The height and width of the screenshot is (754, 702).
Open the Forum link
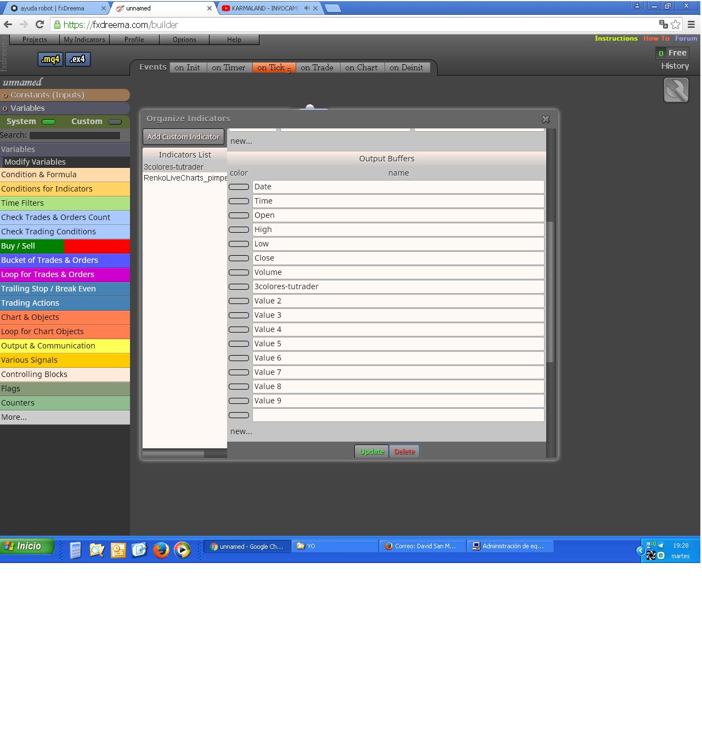point(686,38)
